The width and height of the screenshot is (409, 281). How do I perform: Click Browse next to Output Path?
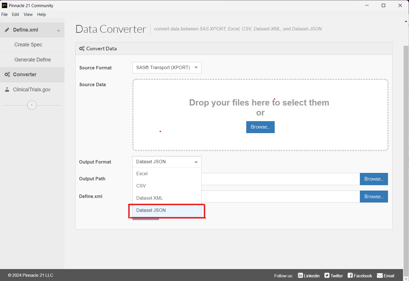coord(374,179)
